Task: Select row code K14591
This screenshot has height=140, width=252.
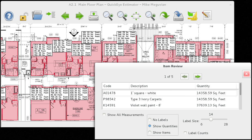Action: tap(109, 105)
